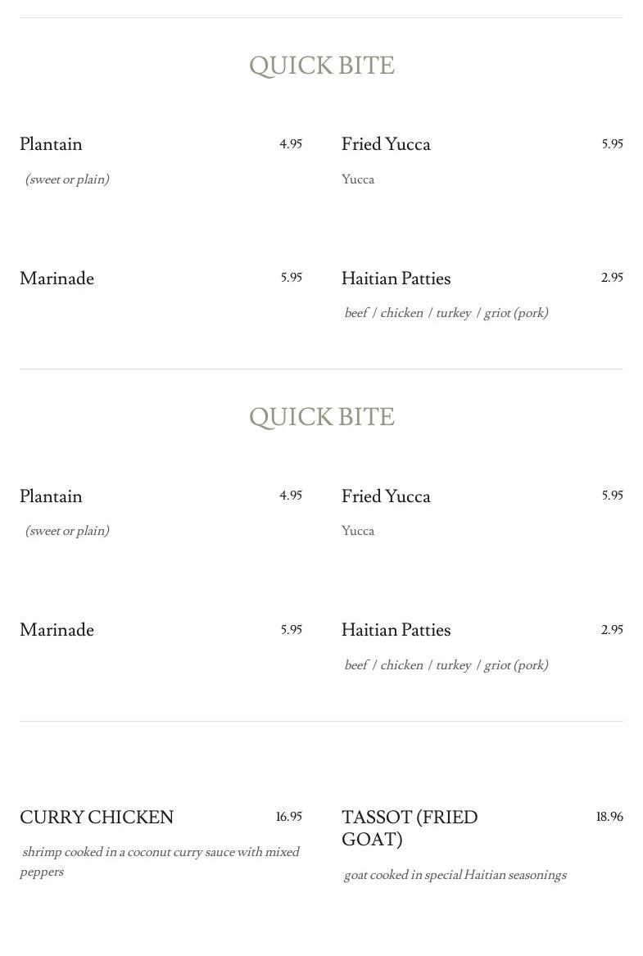Image resolution: width=643 pixels, height=956 pixels.
Task: Open the CURRY CHICKEN dish entry
Action: [x=97, y=817]
